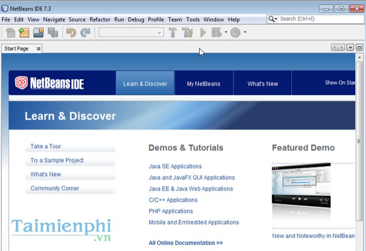
Task: Click What's New sidebar button
Action: click(x=70, y=175)
